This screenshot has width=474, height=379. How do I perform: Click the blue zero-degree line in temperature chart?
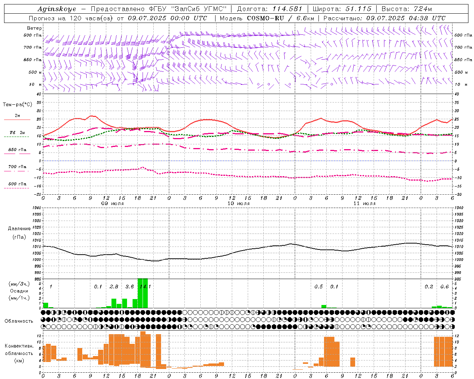click(247, 161)
